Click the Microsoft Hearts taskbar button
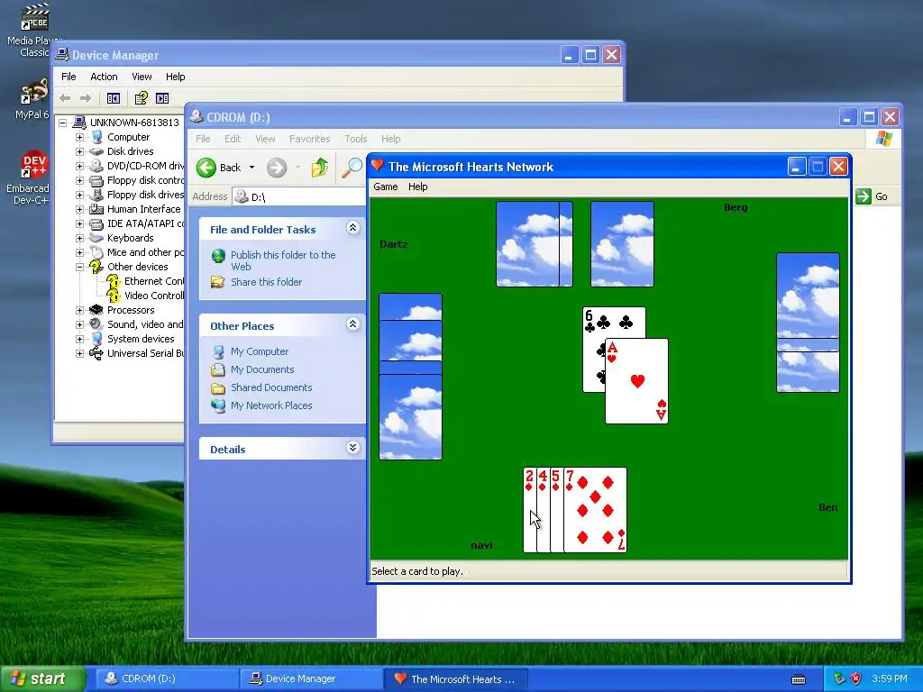The width and height of the screenshot is (923, 692). coord(455,679)
